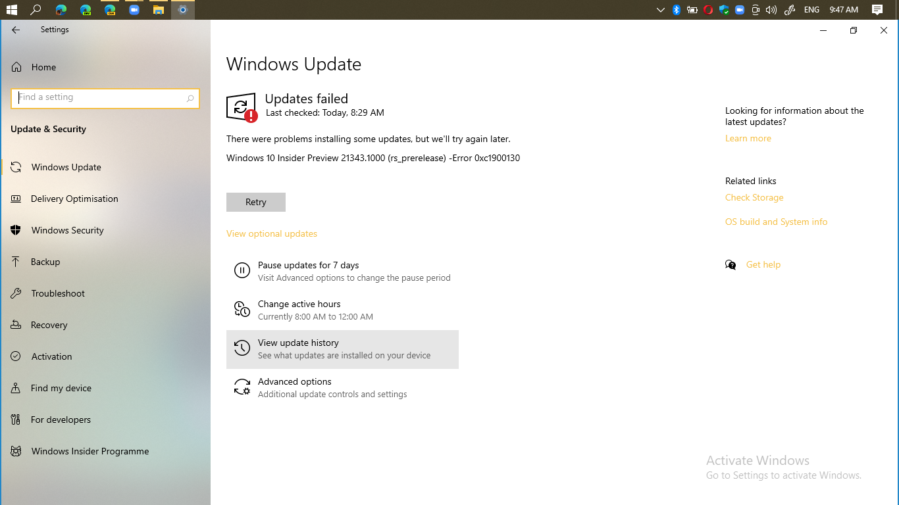
Task: Select Pause updates for 7 days
Action: (342, 271)
